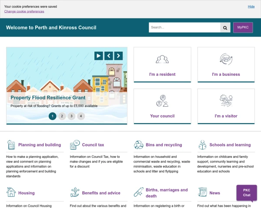Open Change cookie preferences link
261x208 pixels.
(x=24, y=11)
